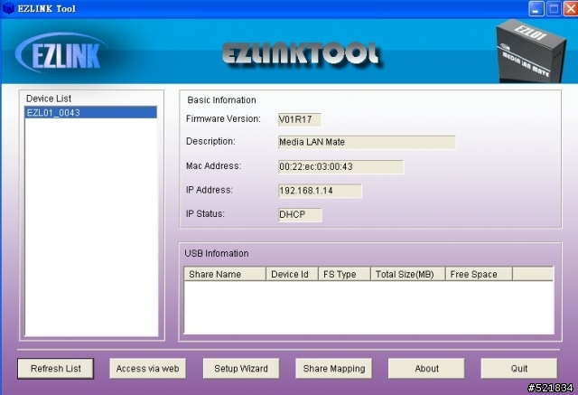Close the EZLINK Tool window

click(571, 8)
